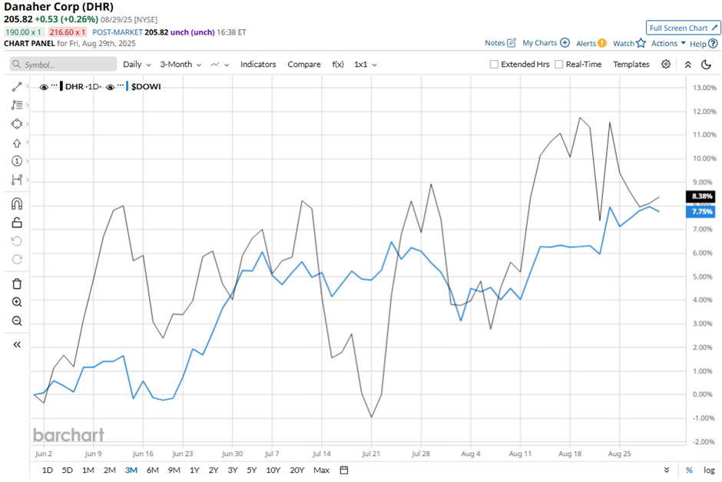Redo the chart action
Image resolution: width=722 pixels, height=482 pixels.
(17, 259)
